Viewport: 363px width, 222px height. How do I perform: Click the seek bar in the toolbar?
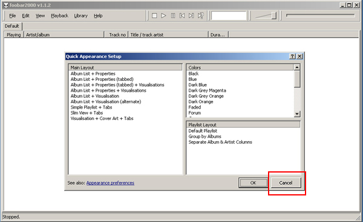point(321,16)
